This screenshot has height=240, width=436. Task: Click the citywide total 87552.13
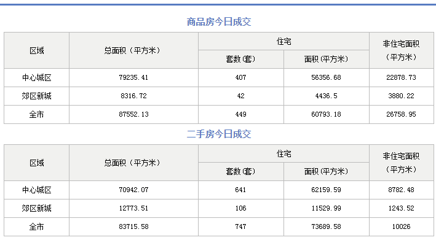point(133,114)
